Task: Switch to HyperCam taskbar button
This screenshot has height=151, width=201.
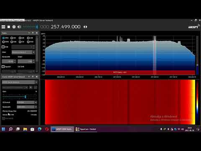Action: tap(86, 129)
